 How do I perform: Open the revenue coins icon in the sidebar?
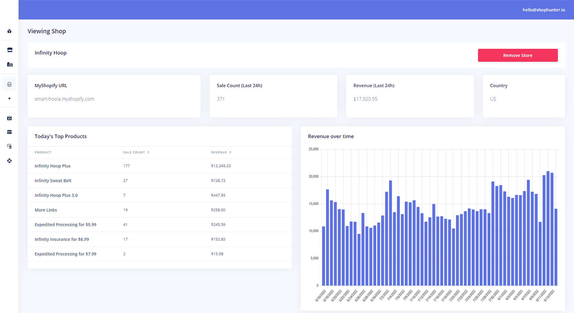tap(9, 146)
